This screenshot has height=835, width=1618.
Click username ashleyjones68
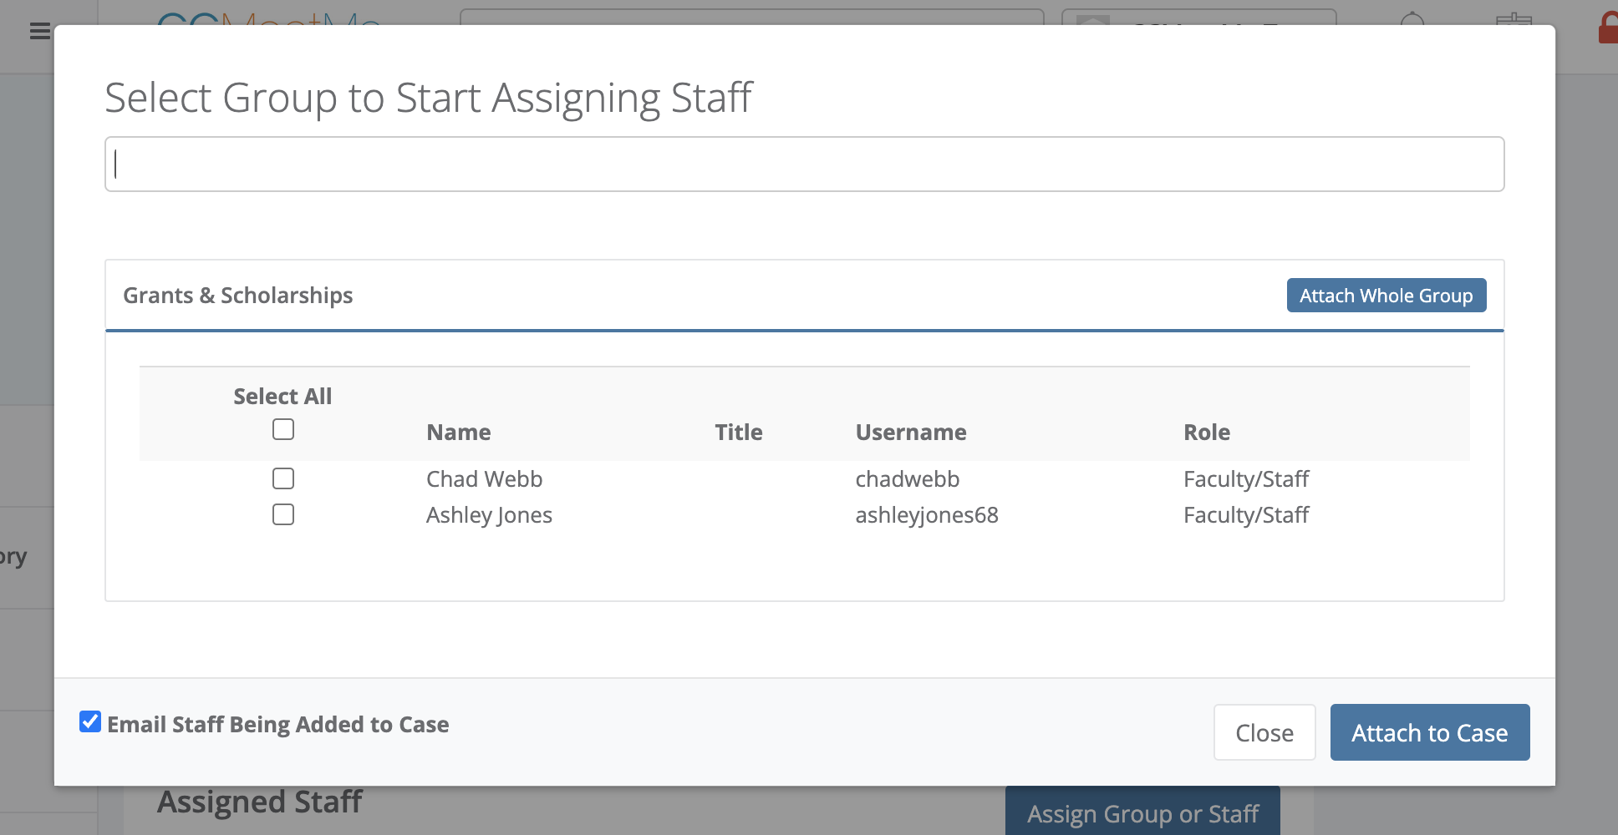pos(927,515)
